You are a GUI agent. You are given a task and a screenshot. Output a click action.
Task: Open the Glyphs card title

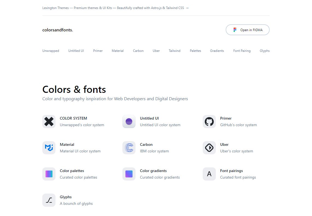click(66, 197)
